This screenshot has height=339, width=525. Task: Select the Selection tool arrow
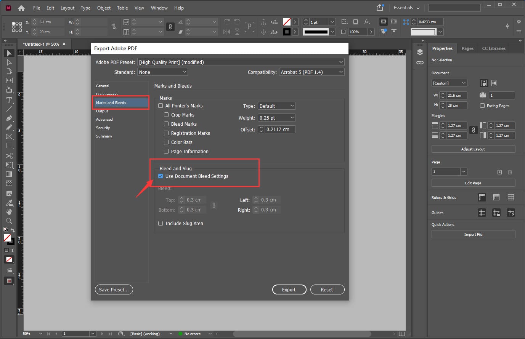[x=9, y=53]
